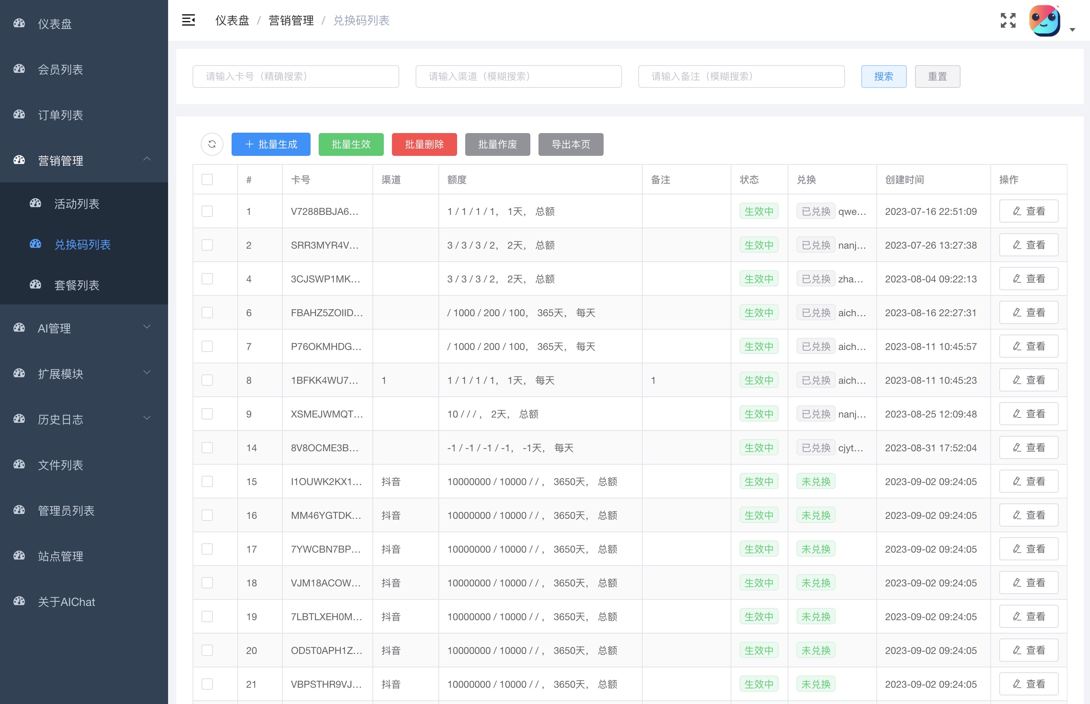The height and width of the screenshot is (704, 1090).
Task: Collapse the 营销管理 submenu chevron
Action: tap(147, 159)
